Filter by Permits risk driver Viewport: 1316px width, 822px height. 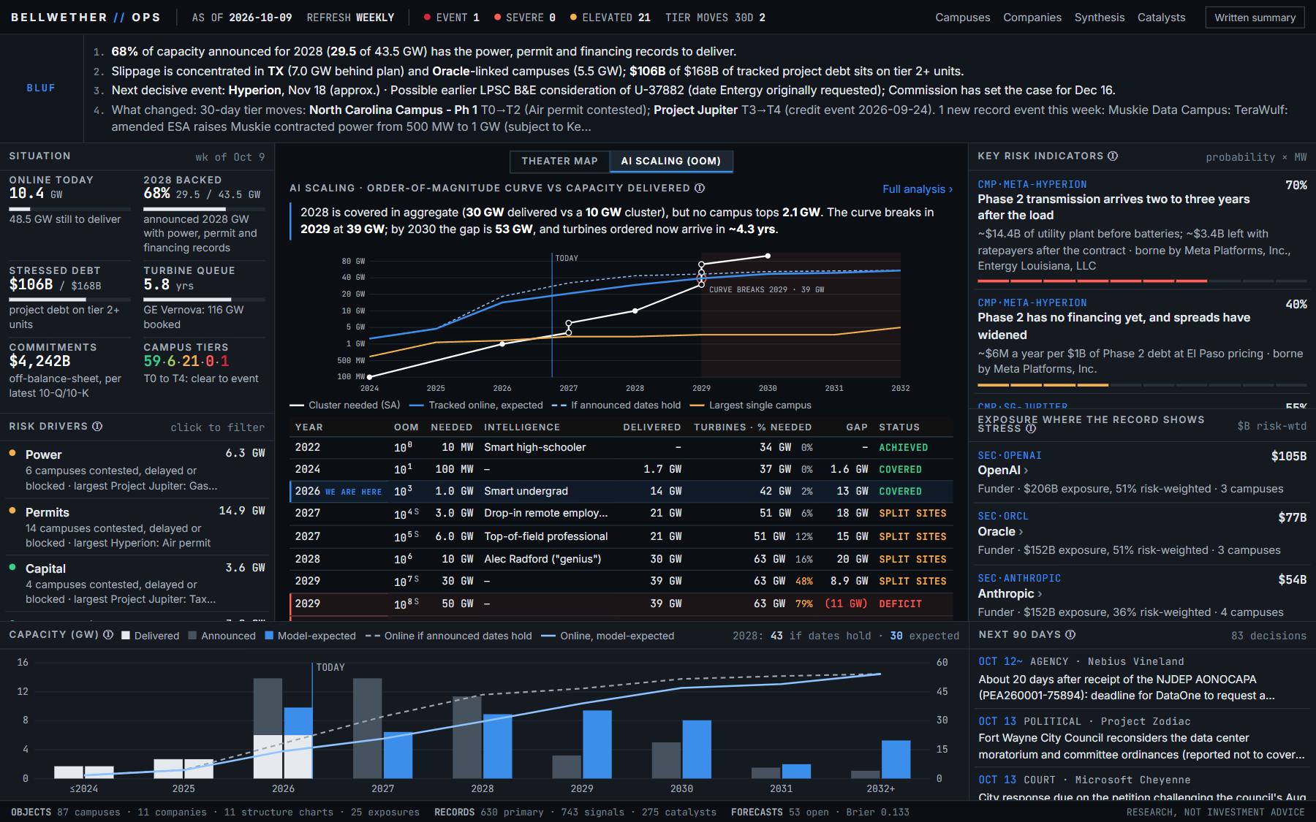pos(136,526)
